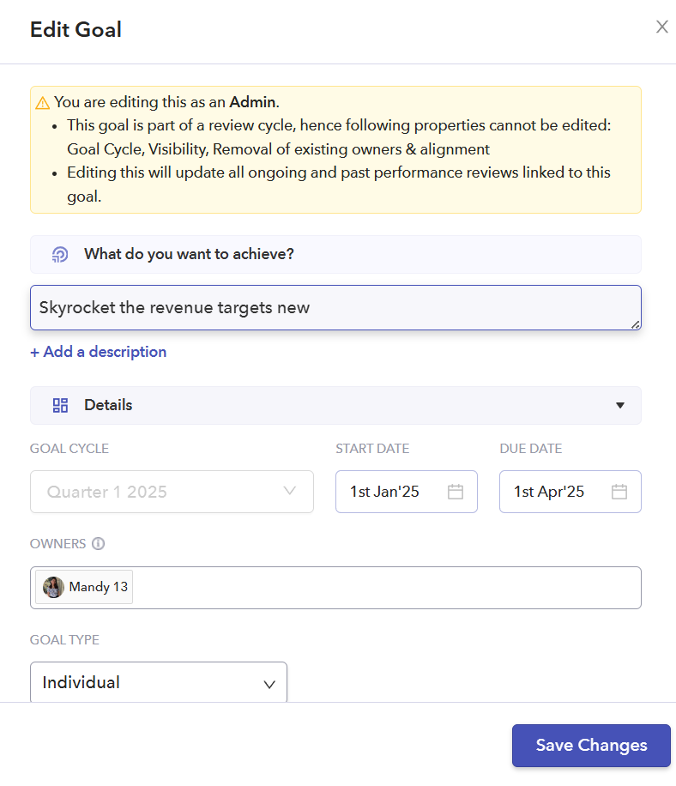
Task: Open the Quarter 1 2025 Goal Cycle dropdown
Action: point(172,492)
